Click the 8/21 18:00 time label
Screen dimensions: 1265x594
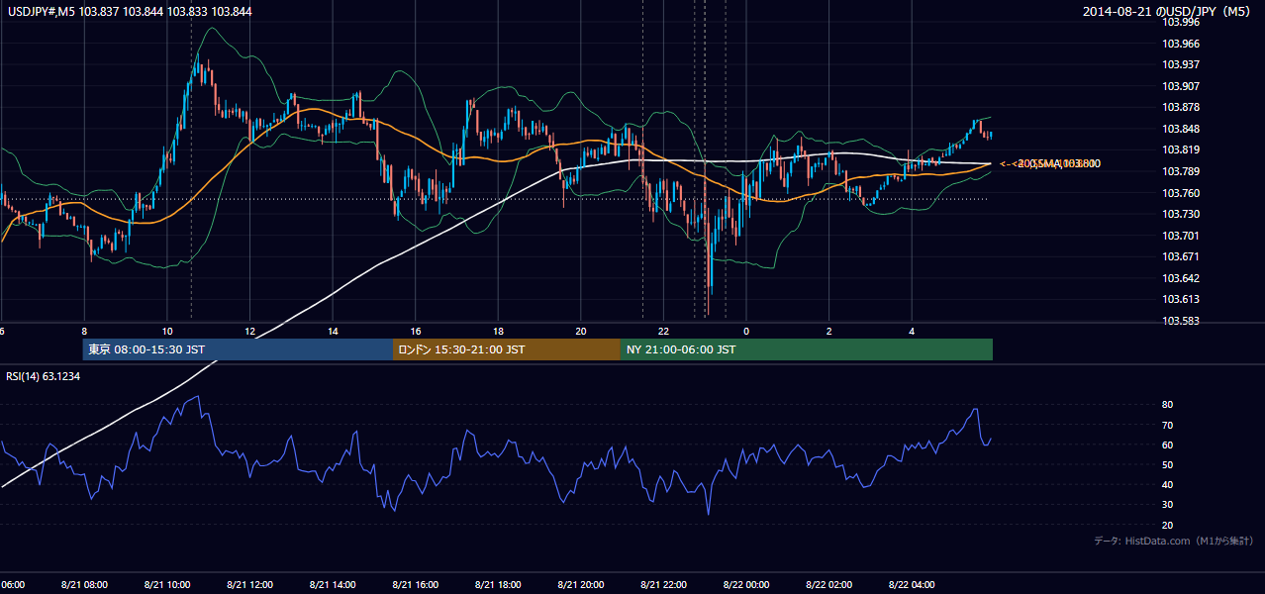coord(498,585)
